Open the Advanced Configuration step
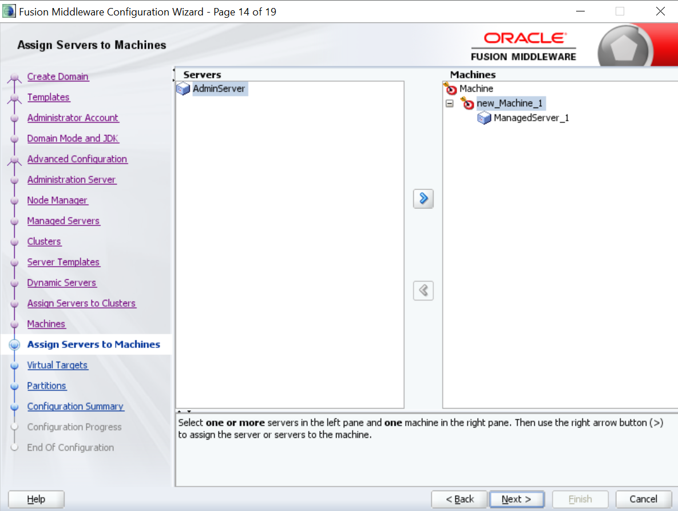The height and width of the screenshot is (511, 678). (77, 159)
